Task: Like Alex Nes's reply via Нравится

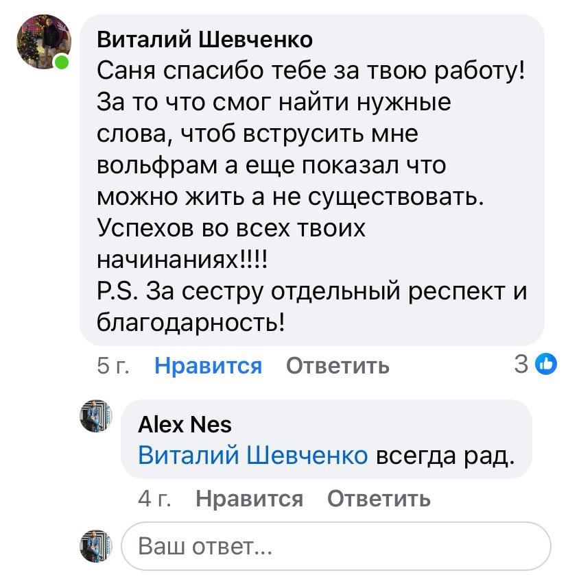Action: point(251,499)
